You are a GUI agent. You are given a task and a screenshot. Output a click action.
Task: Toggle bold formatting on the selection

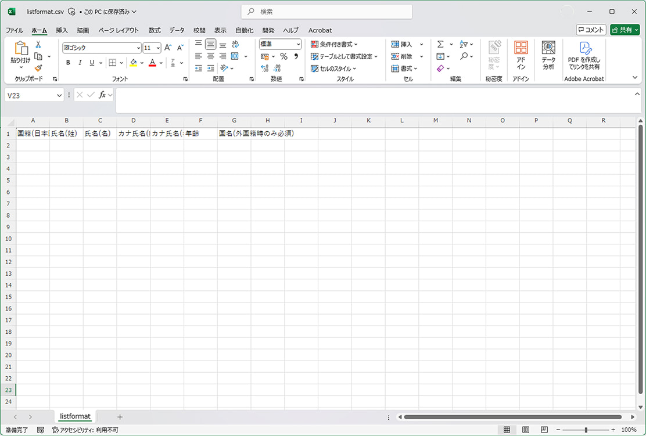[67, 62]
